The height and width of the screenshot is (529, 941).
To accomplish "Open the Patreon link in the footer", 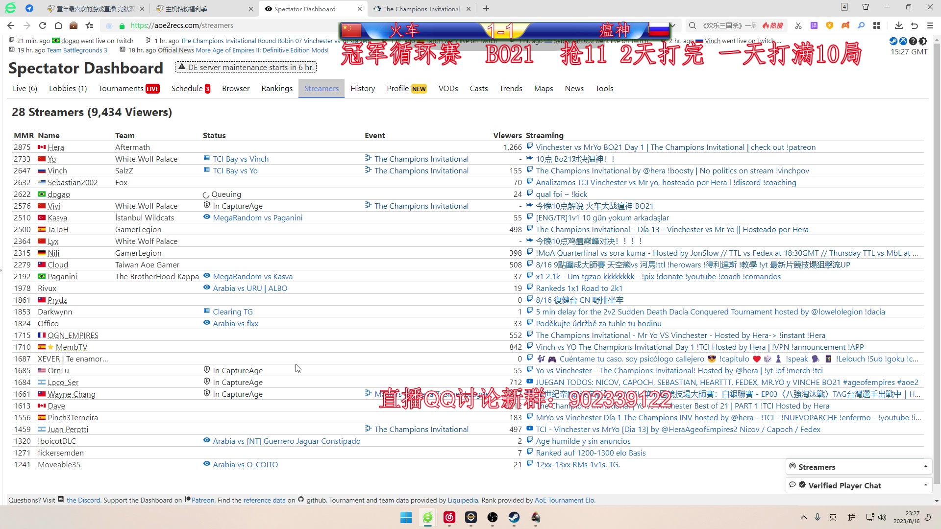I will (x=203, y=500).
